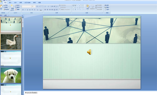Click the Format Painter (格式刷) brush icon
This screenshot has width=157, height=95.
click(4, 9)
